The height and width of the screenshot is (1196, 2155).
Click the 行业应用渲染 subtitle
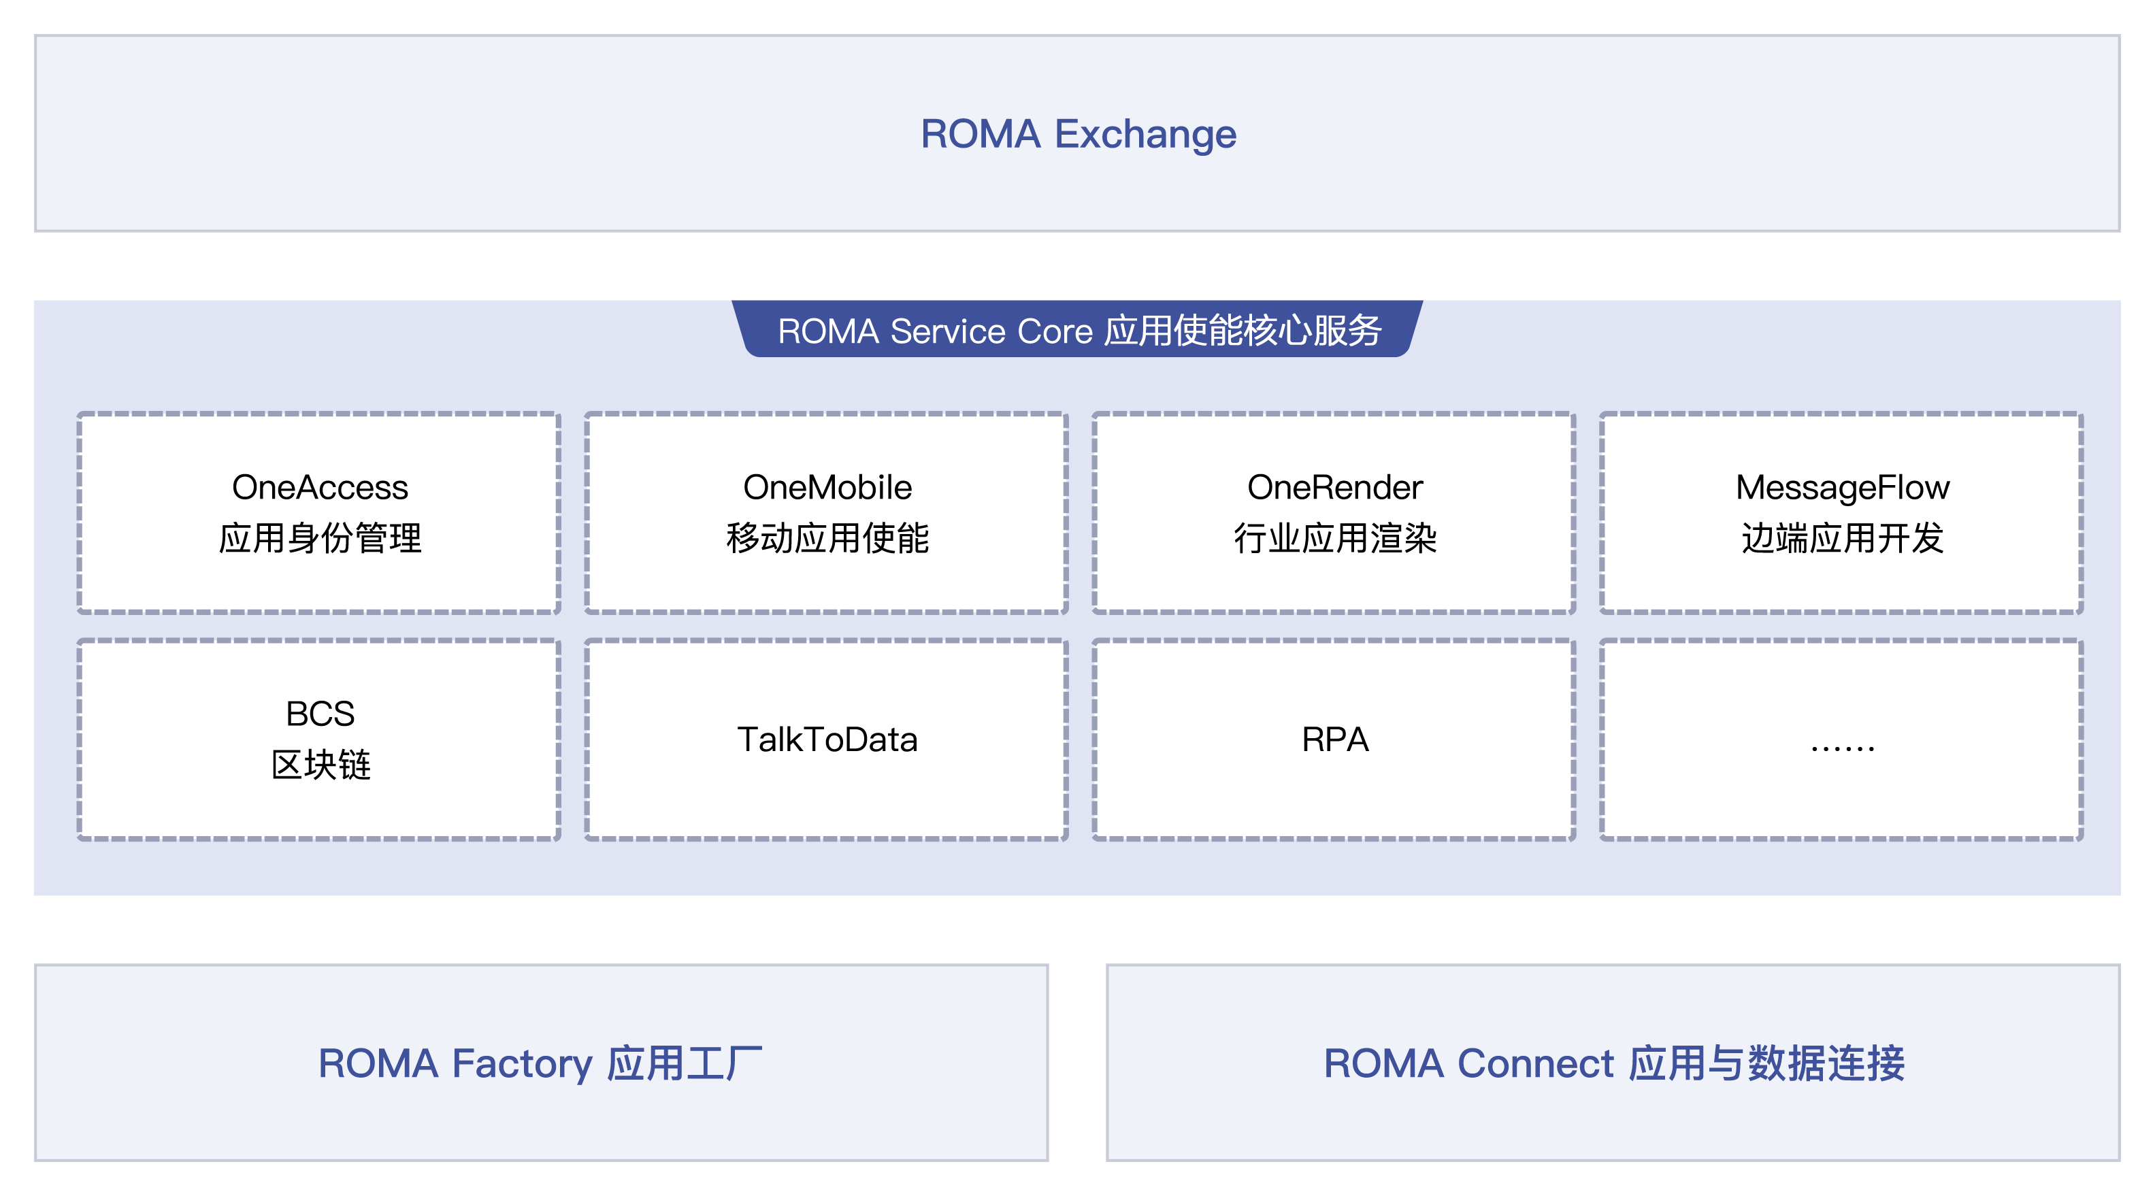tap(1335, 537)
